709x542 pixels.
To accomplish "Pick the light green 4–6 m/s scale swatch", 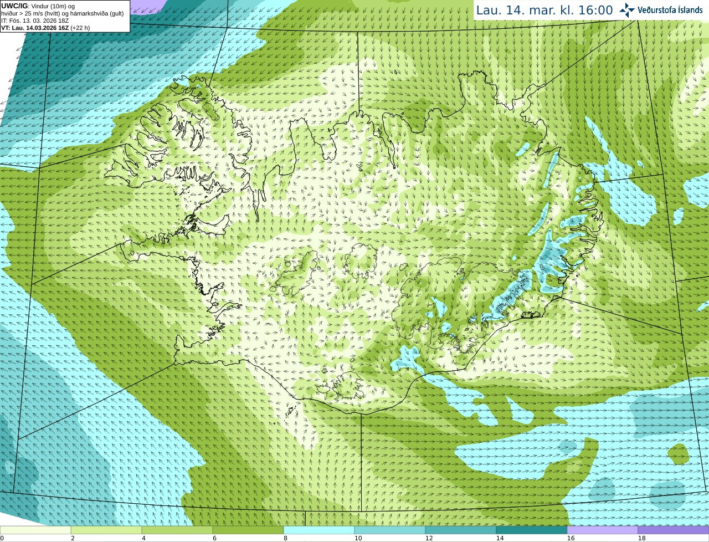I will 177,530.
